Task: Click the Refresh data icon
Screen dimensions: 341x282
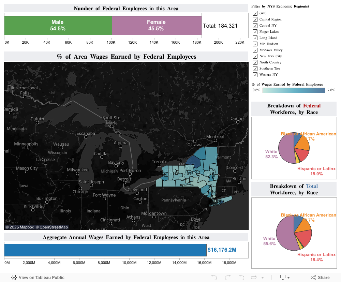Action: coord(254,277)
